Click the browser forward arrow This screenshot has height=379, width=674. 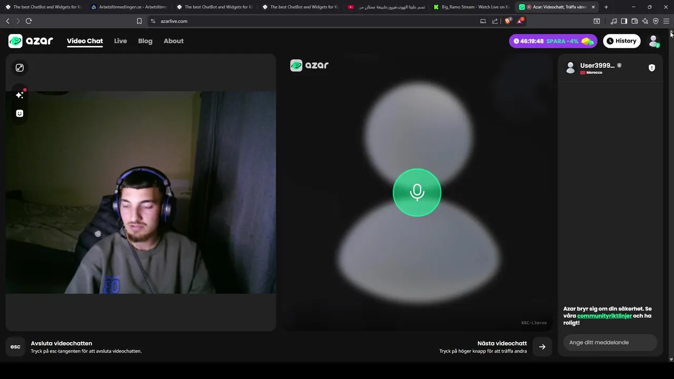click(18, 21)
